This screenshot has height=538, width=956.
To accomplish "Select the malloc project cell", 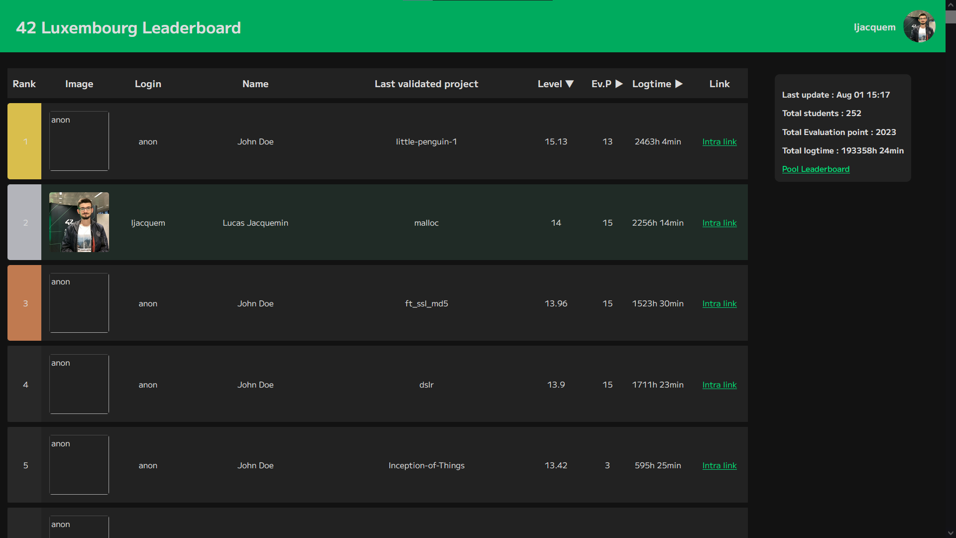I will tap(426, 223).
